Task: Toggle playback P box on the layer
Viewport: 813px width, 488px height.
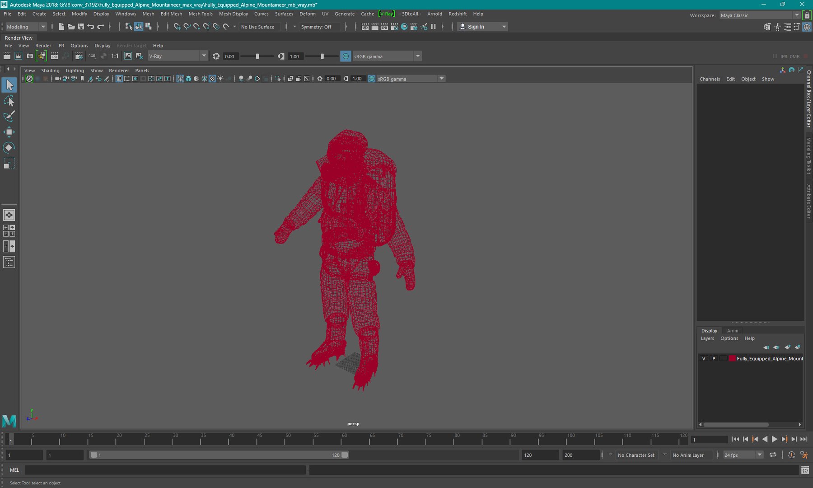Action: [714, 358]
